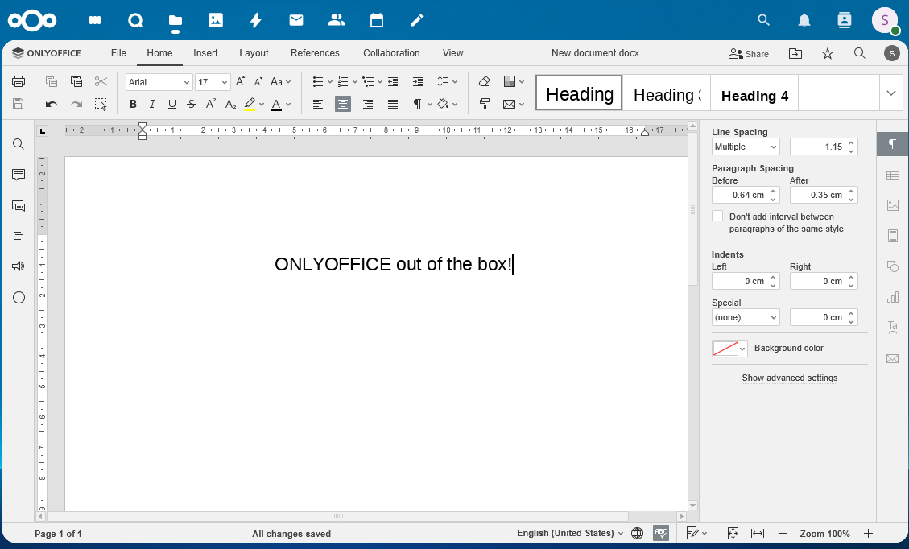Image resolution: width=909 pixels, height=549 pixels.
Task: Open the Nextcloud Calendar app icon
Action: [377, 21]
